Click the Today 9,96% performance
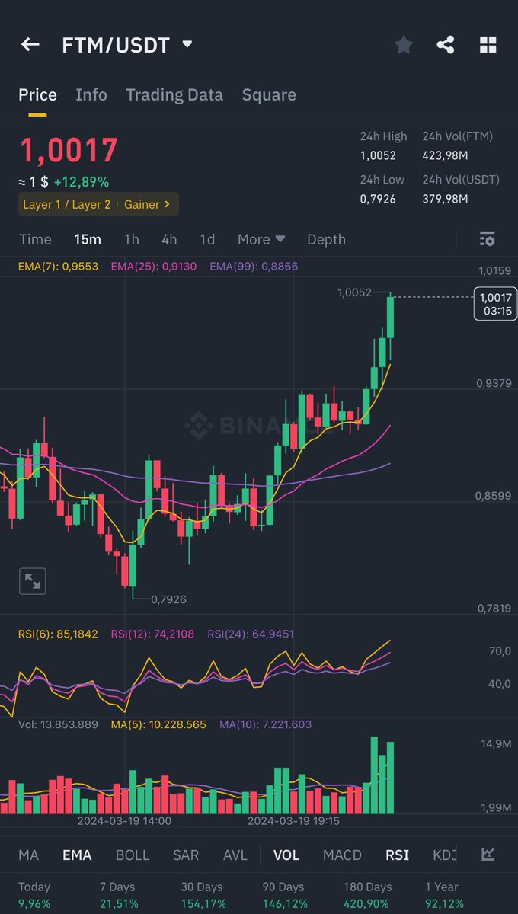Viewport: 518px width, 914px height. (34, 894)
